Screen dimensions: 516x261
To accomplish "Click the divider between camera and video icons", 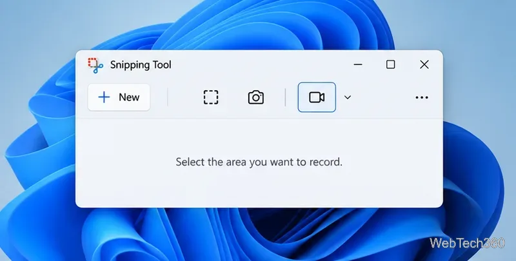I will pos(285,97).
